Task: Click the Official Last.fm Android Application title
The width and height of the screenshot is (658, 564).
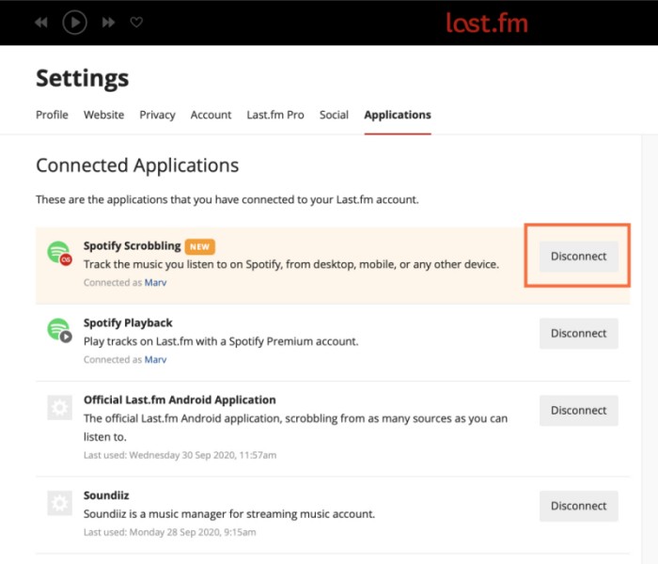Action: (180, 399)
